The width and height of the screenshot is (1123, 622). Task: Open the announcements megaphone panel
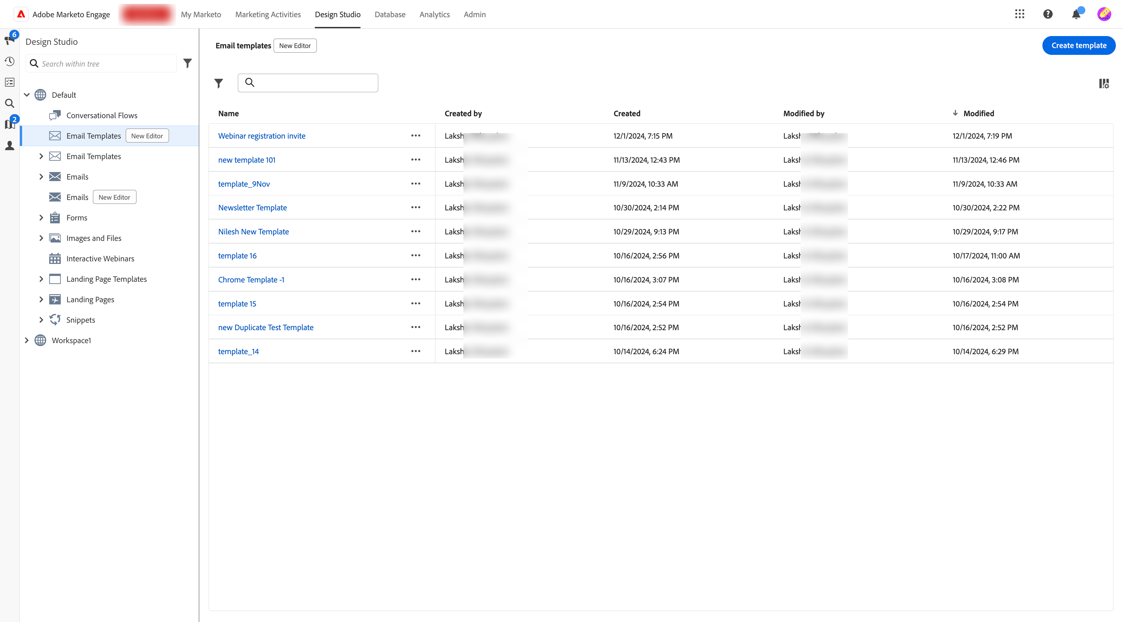[9, 40]
